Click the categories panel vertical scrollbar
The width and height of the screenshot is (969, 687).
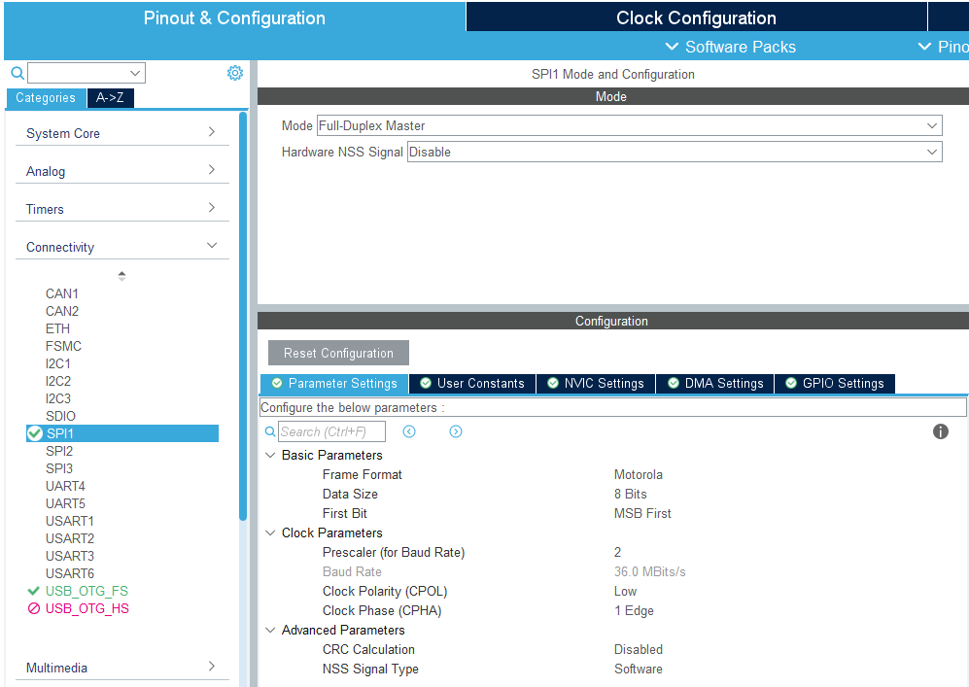coord(243,315)
